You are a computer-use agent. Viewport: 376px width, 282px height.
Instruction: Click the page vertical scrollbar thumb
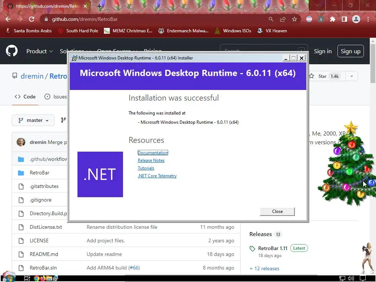(x=373, y=64)
